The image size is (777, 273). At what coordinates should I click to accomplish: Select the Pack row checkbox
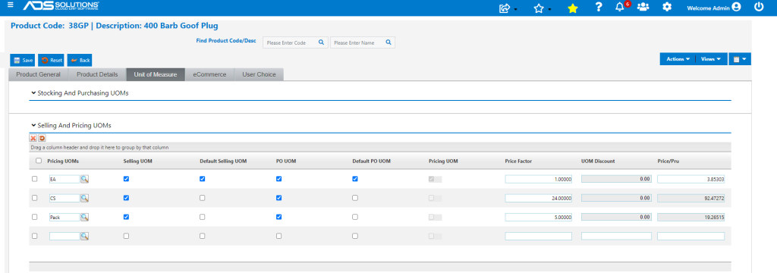(34, 217)
